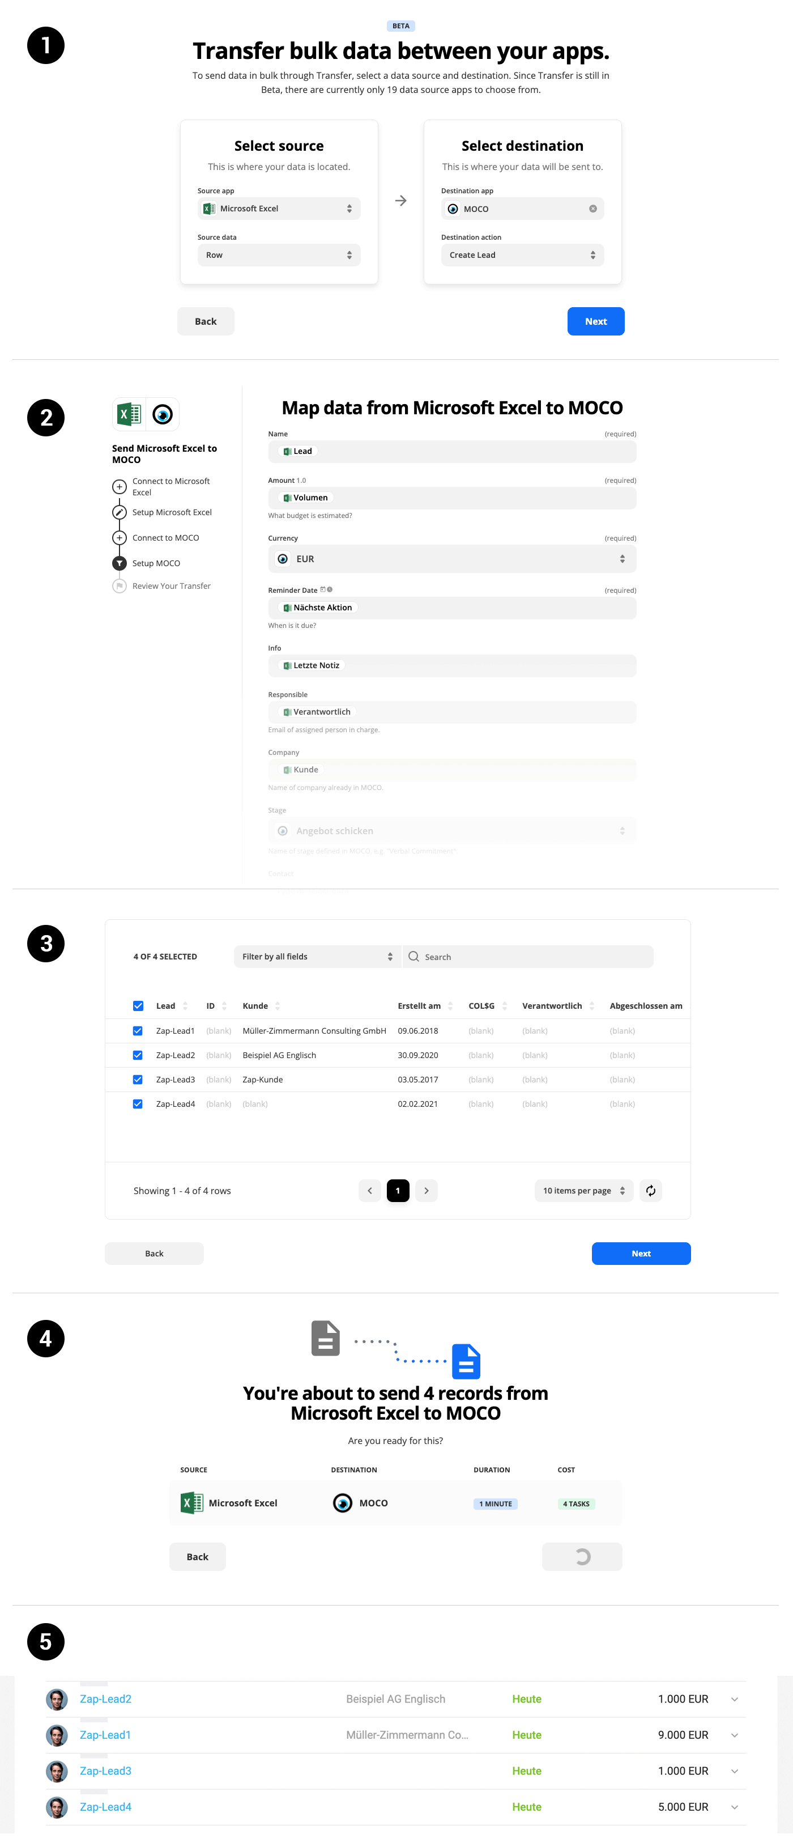Viewport: 793px width, 1843px height.
Task: Open Review Your Transfer step
Action: pyautogui.click(x=163, y=586)
